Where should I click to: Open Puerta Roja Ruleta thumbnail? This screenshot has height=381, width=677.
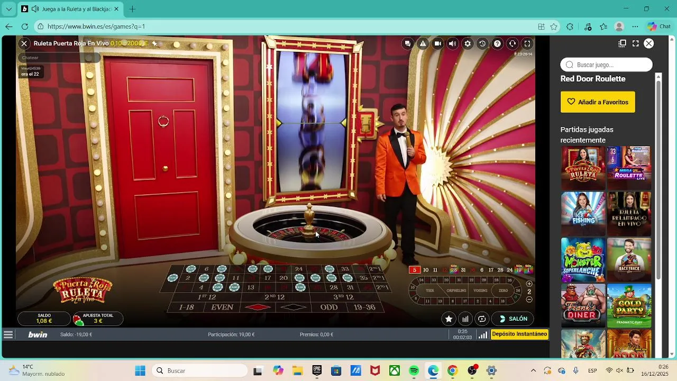tap(583, 168)
